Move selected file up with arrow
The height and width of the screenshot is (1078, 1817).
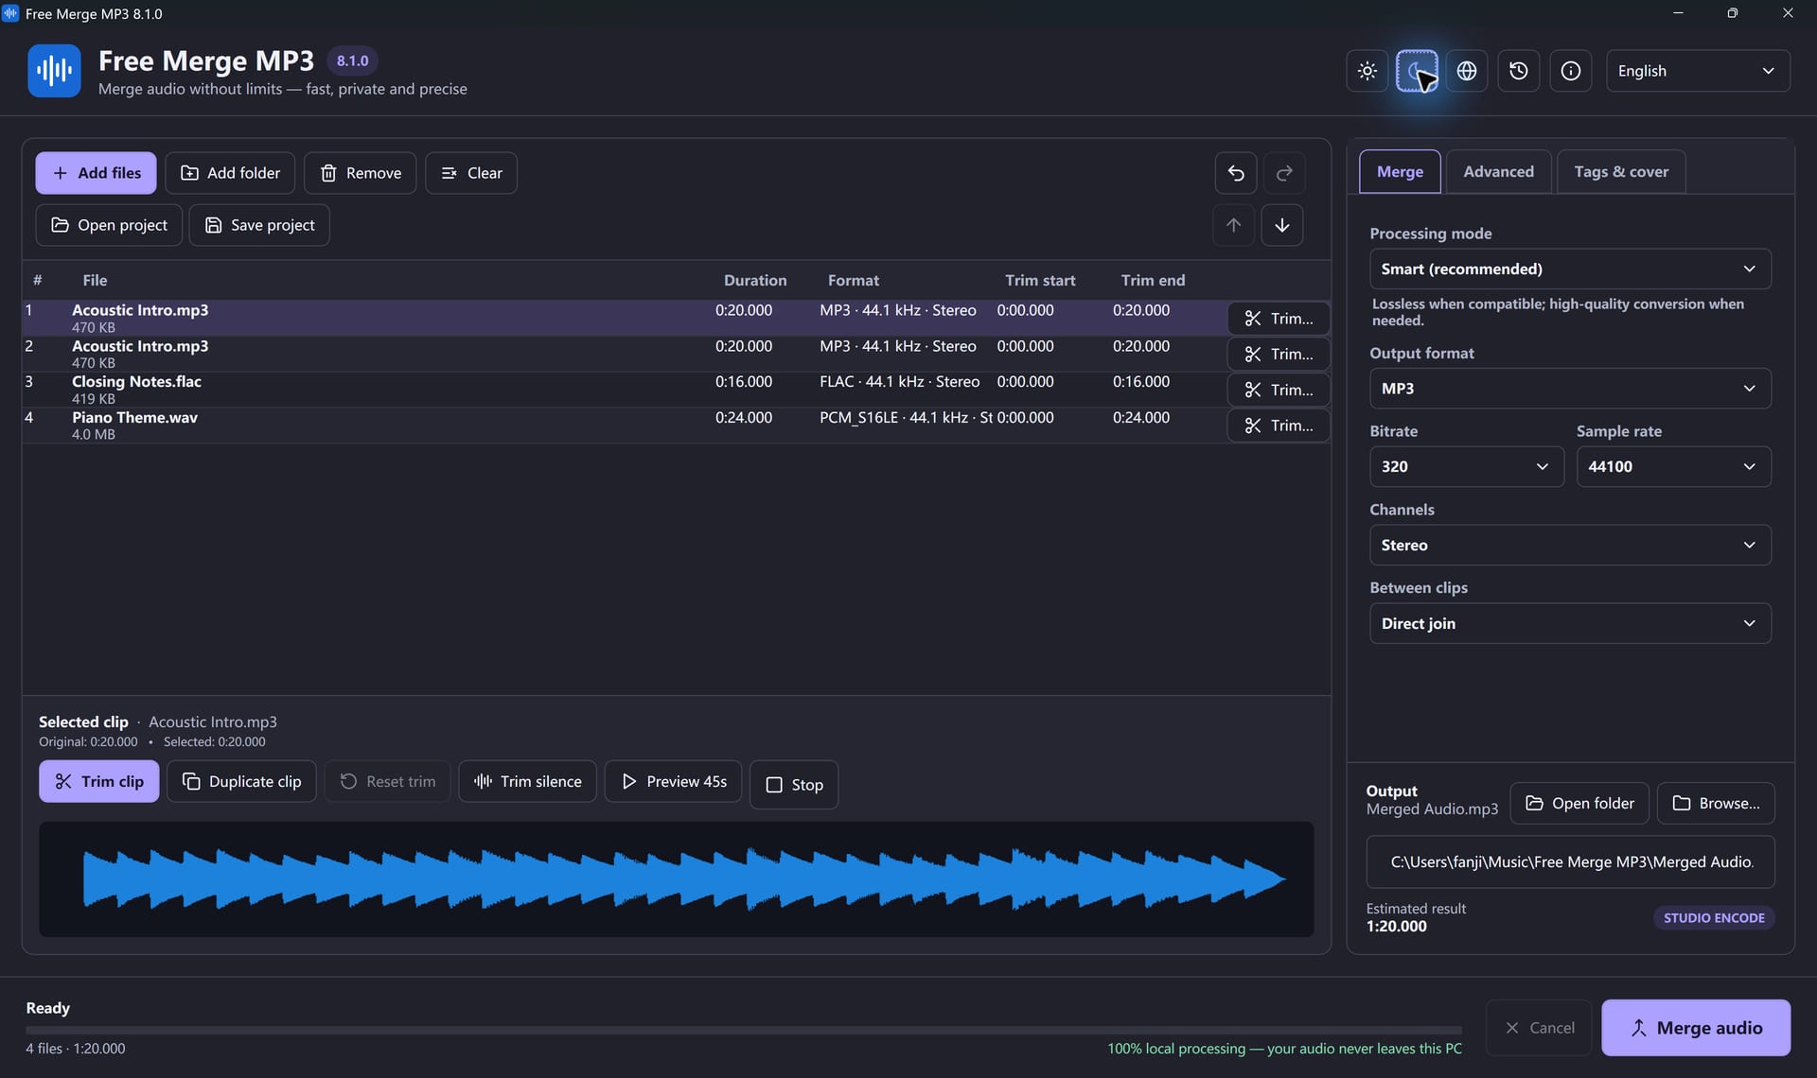(x=1233, y=225)
